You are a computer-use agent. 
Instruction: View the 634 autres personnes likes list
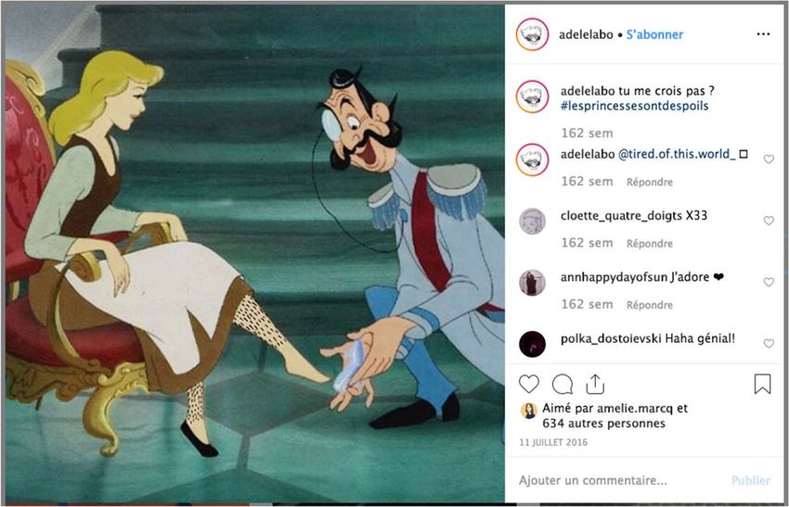pos(604,424)
